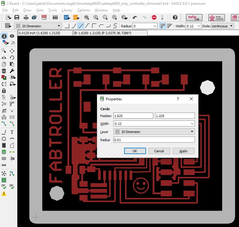Viewport: 239px width, 227px height.
Task: Select the Circle drawing tool
Action: (x=4, y=139)
